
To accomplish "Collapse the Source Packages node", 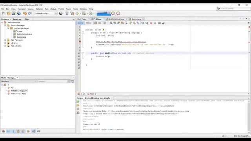I will click(x=5, y=25).
